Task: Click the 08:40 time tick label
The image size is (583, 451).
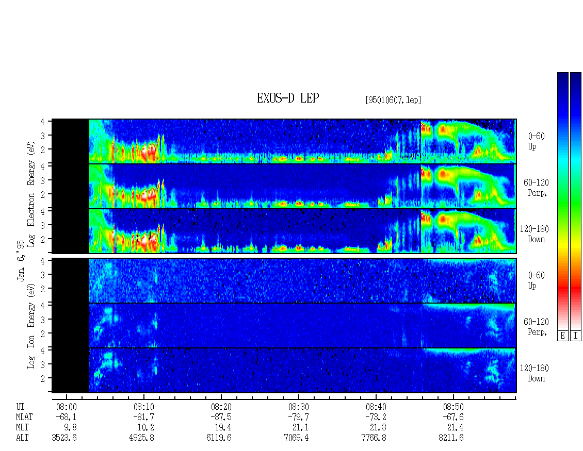Action: (376, 407)
